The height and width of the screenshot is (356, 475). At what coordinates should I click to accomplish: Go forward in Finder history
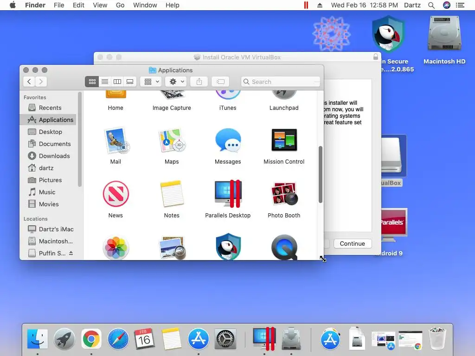pyautogui.click(x=41, y=82)
